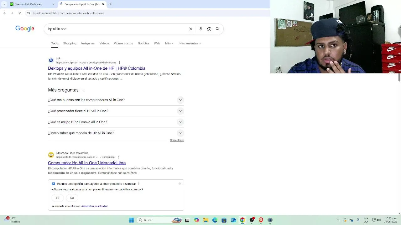
Task: Click the volume icon in system tray
Action: pos(379,220)
